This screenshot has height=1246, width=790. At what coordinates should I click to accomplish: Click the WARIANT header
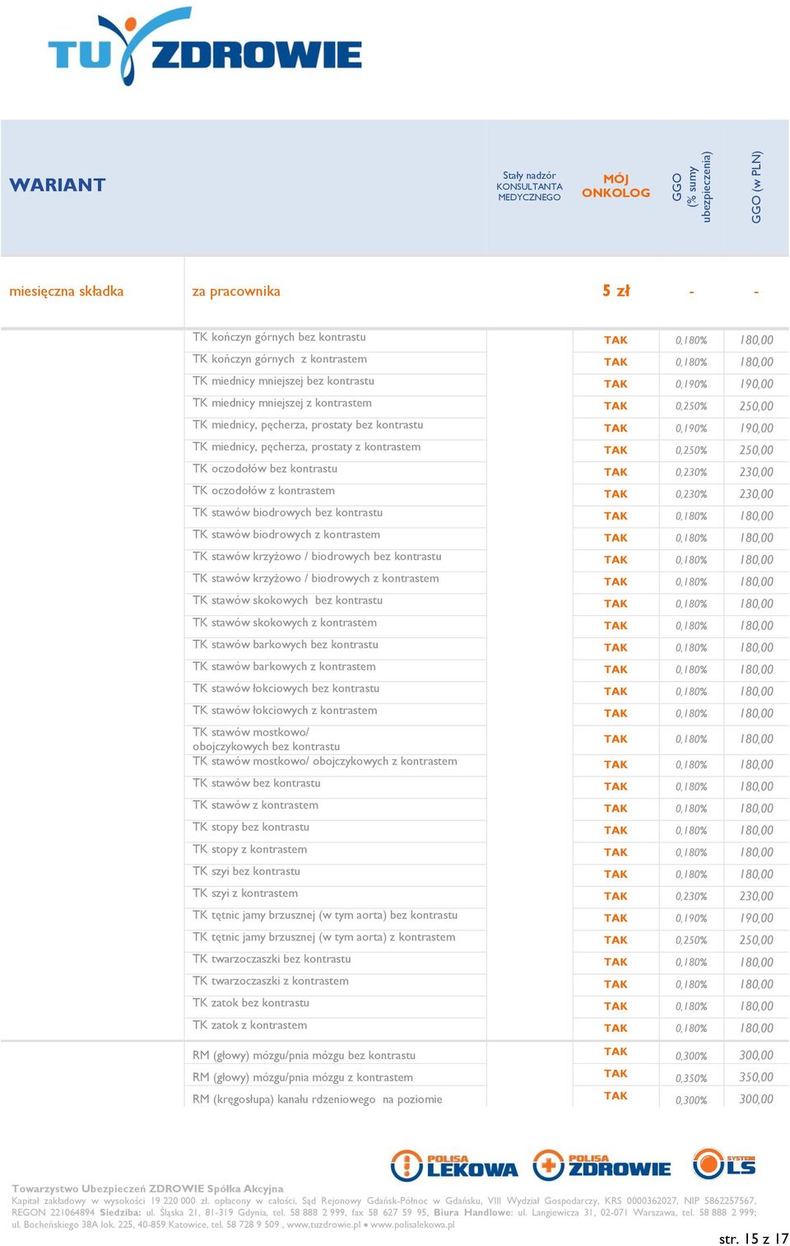tap(58, 185)
